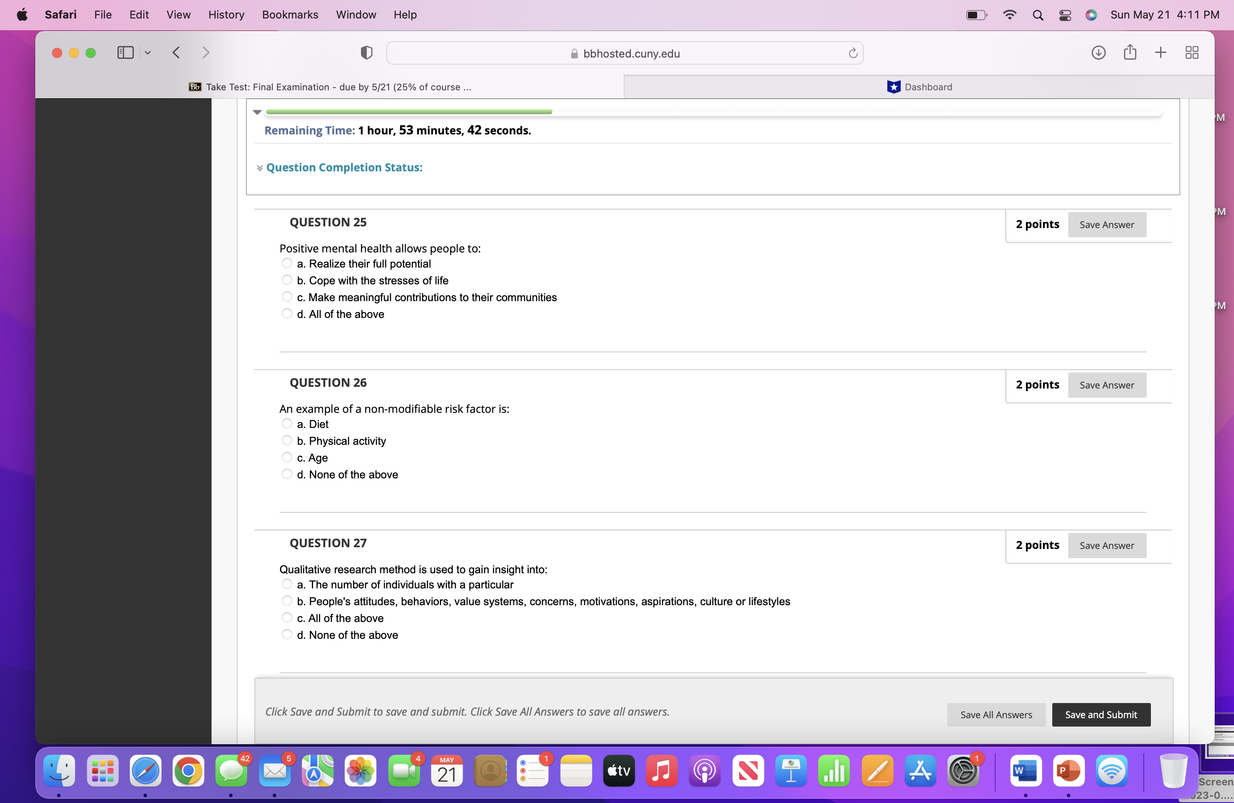Open Apple Music from the Dock
1234x803 pixels.
661,772
